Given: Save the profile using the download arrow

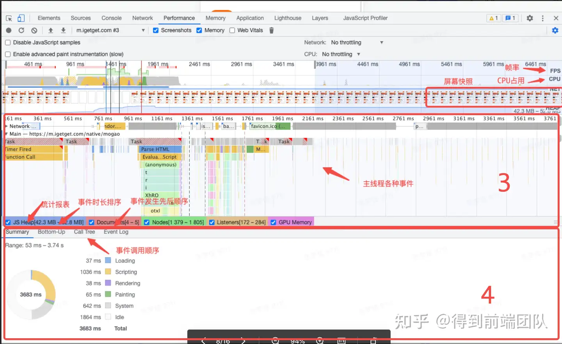Looking at the screenshot, I should [63, 30].
